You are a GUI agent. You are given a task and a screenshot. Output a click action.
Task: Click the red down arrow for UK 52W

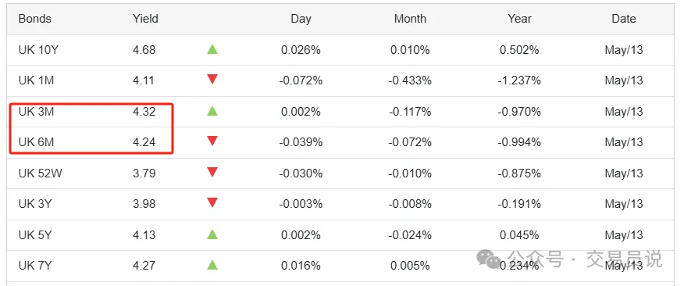coord(212,172)
